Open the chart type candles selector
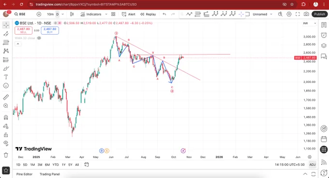 coord(72,14)
